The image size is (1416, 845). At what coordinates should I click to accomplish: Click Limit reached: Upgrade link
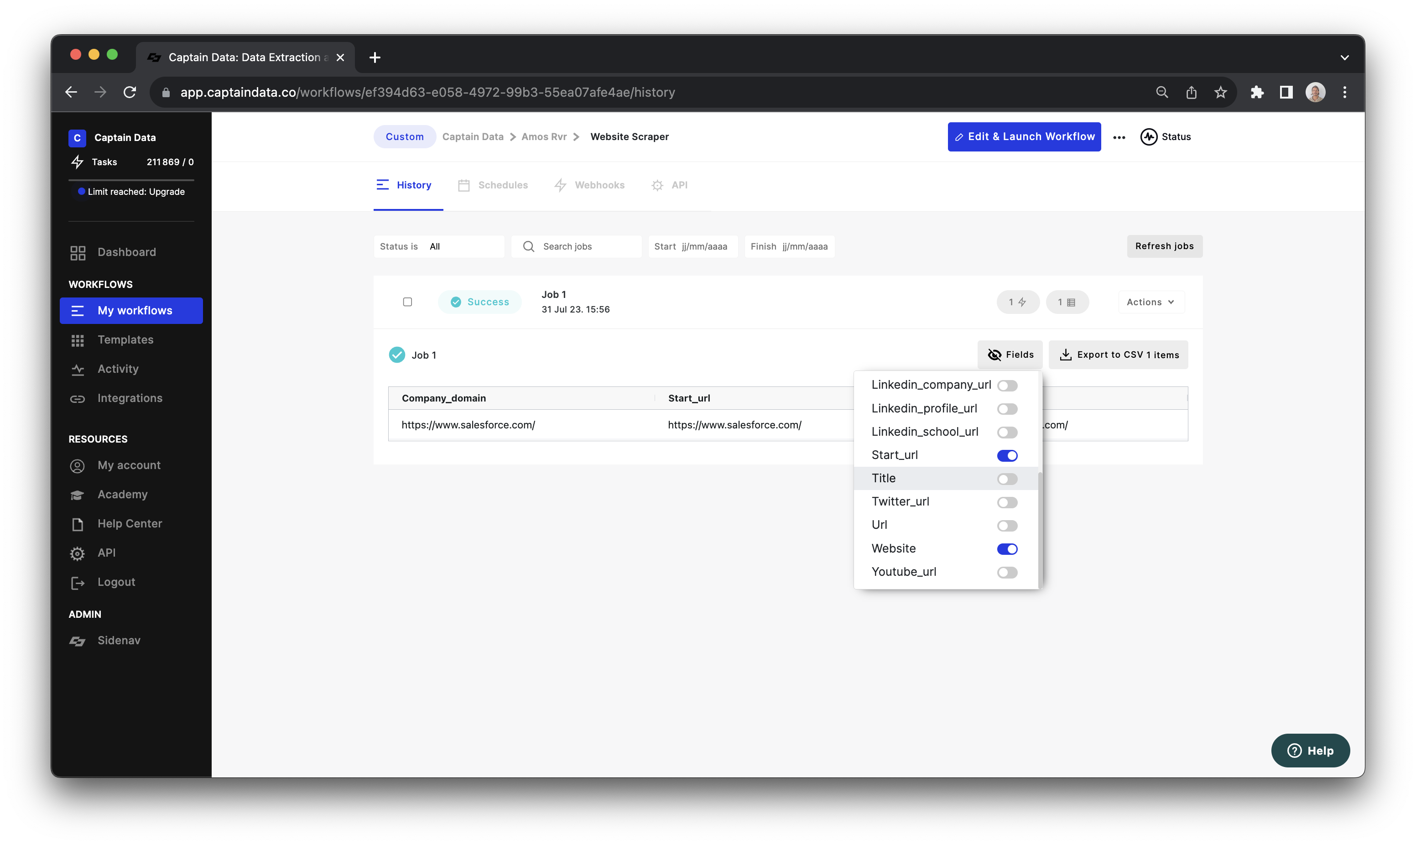coord(136,192)
